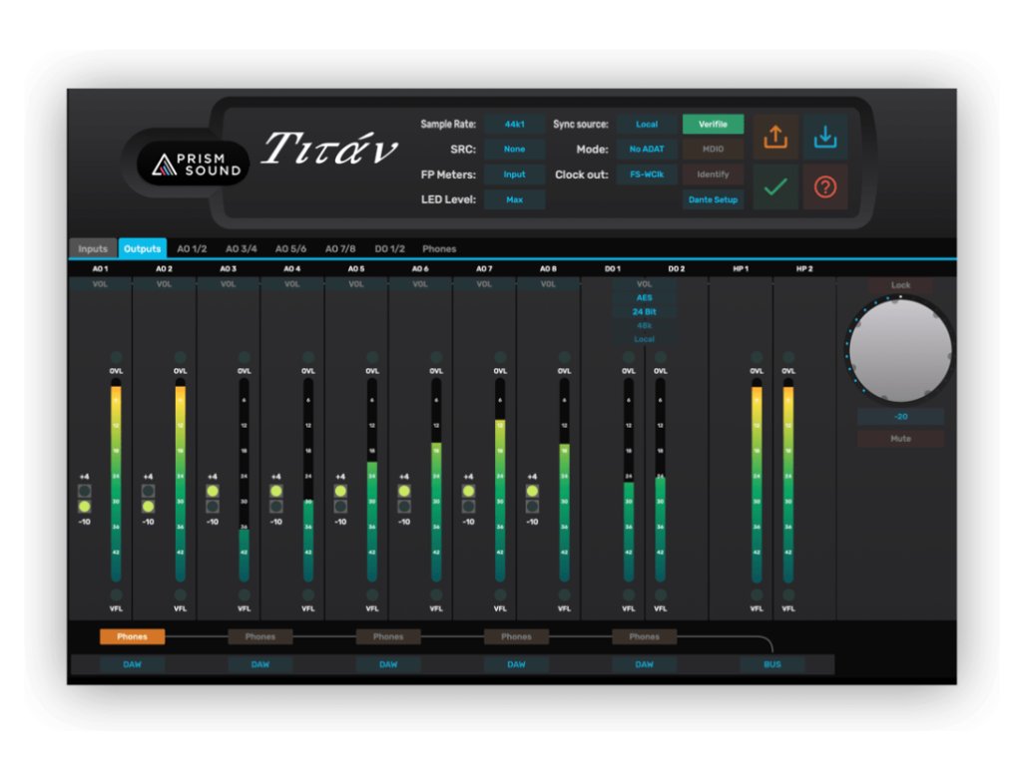Screen dimensions: 1022x766
Task: Click the Prism Sound logo
Action: tap(194, 165)
